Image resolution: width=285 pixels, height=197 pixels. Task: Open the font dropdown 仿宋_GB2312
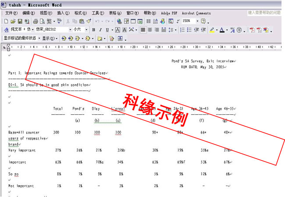coord(70,30)
